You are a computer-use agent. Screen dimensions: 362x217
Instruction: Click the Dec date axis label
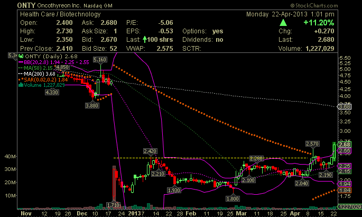[x=82, y=213]
